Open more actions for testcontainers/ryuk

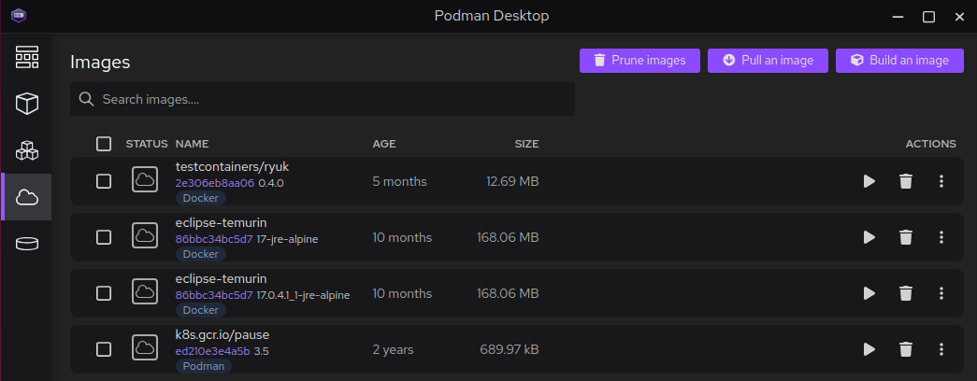941,181
